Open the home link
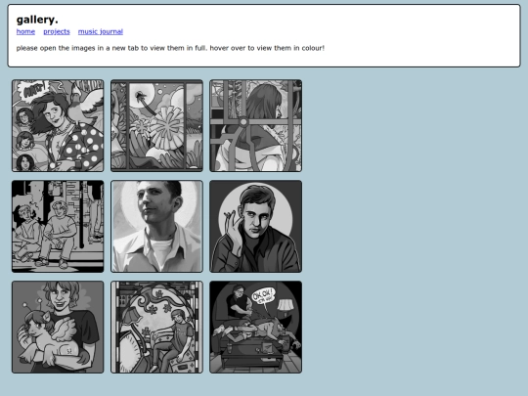This screenshot has height=396, width=528. coord(25,31)
